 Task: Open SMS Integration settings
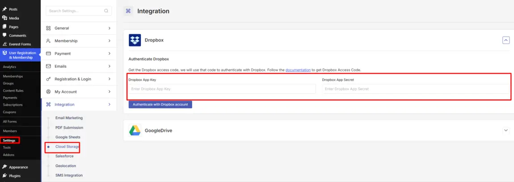[69, 175]
